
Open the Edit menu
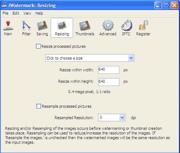click(x=16, y=13)
